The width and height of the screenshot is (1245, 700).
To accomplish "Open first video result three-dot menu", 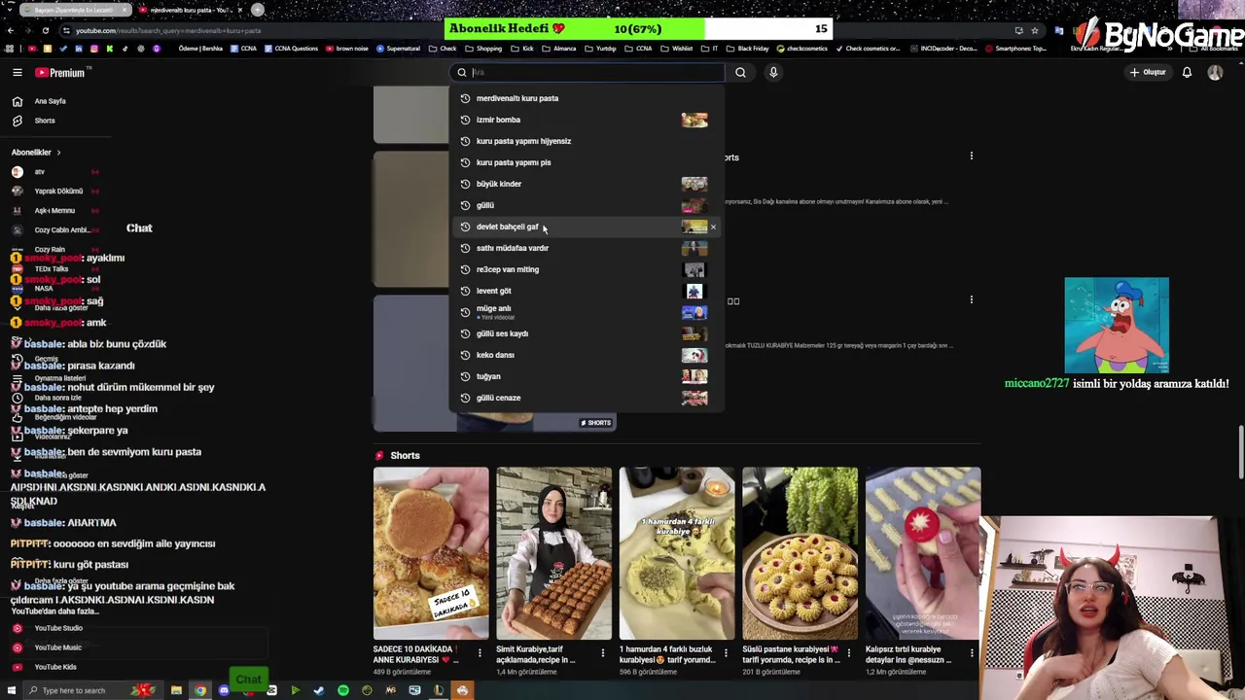I will (971, 156).
